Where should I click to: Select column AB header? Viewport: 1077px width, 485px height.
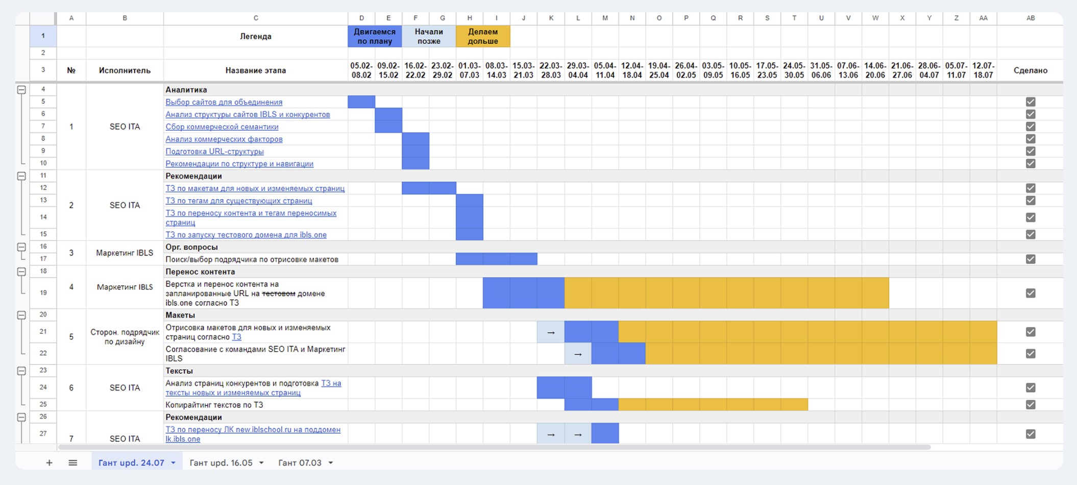(1030, 18)
